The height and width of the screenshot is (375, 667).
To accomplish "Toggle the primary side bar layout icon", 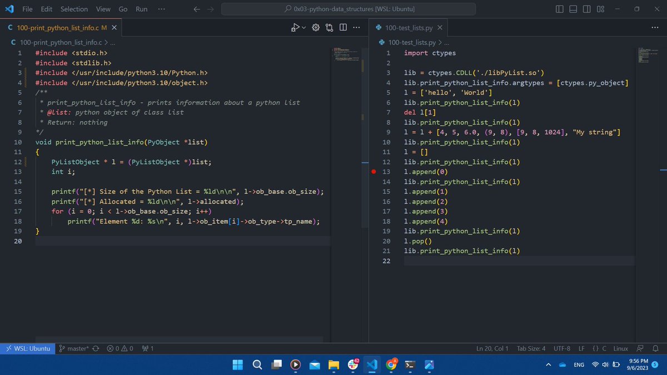I will [x=560, y=9].
